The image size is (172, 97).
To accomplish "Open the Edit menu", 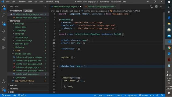I will (13, 2).
